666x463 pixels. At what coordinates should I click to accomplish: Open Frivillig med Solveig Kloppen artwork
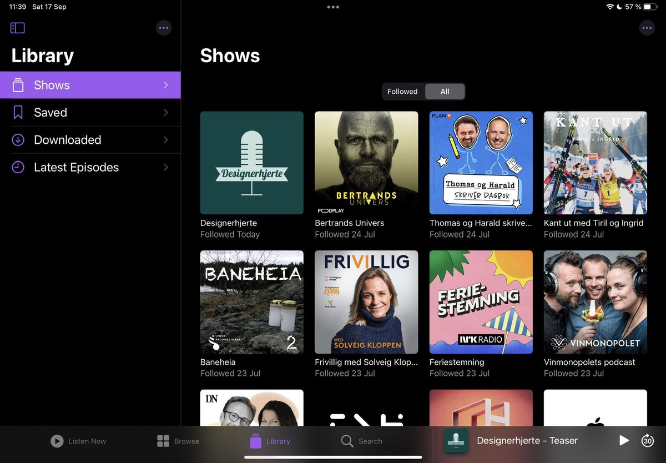tap(366, 302)
